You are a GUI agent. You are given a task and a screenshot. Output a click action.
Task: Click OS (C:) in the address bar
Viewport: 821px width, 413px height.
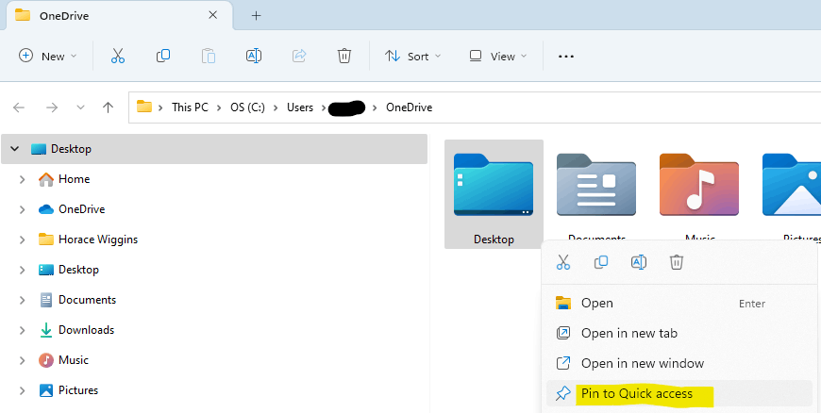(x=247, y=107)
